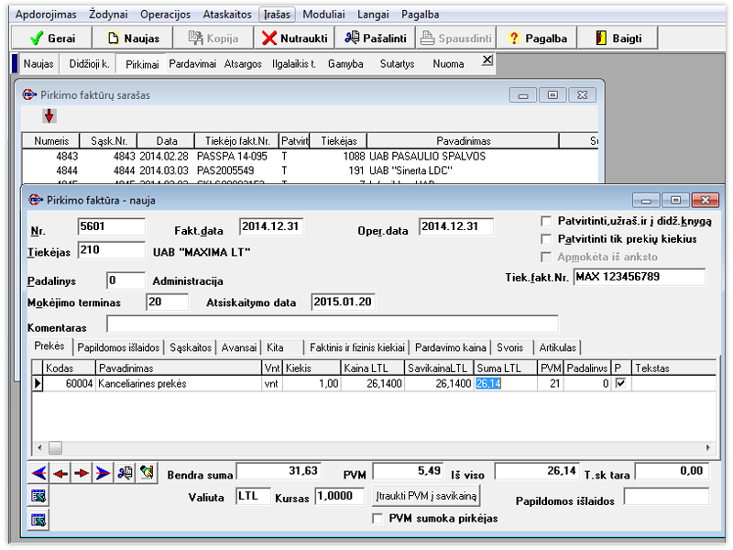Open the Operacijos menu
The width and height of the screenshot is (733, 550).
click(166, 15)
